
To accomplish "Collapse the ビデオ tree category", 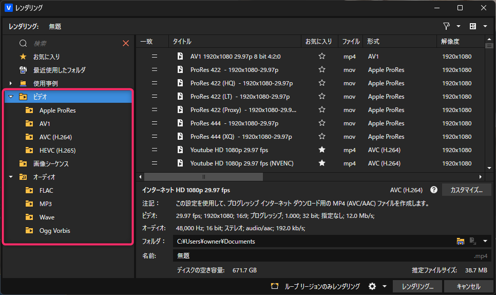I will [x=11, y=97].
